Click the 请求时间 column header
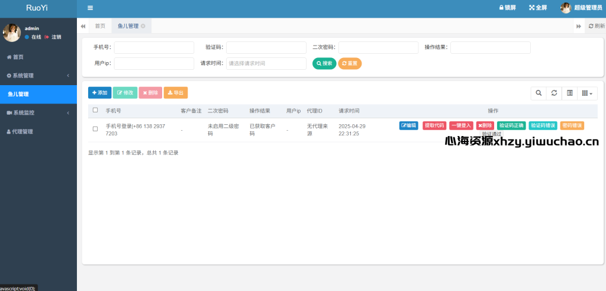 pyautogui.click(x=349, y=111)
